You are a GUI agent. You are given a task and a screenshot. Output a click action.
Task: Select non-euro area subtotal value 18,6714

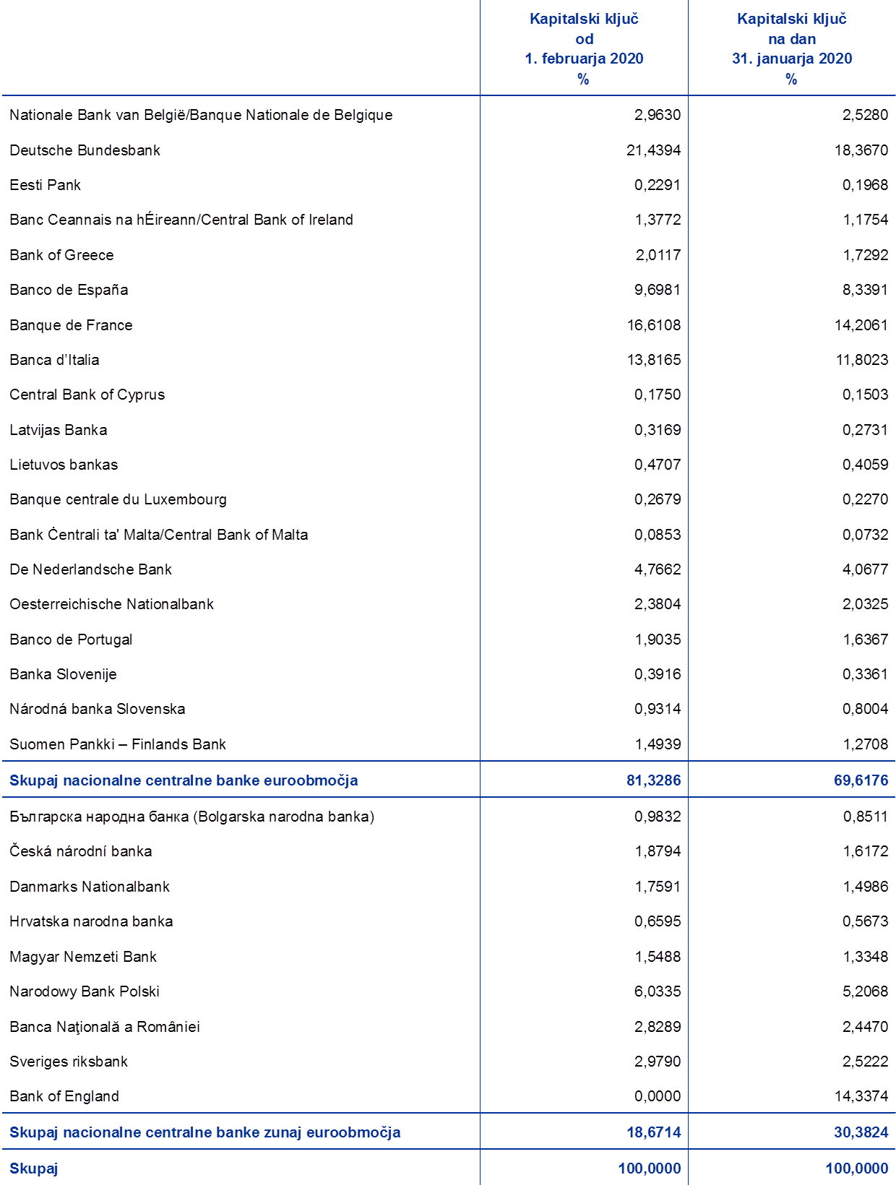(653, 1132)
